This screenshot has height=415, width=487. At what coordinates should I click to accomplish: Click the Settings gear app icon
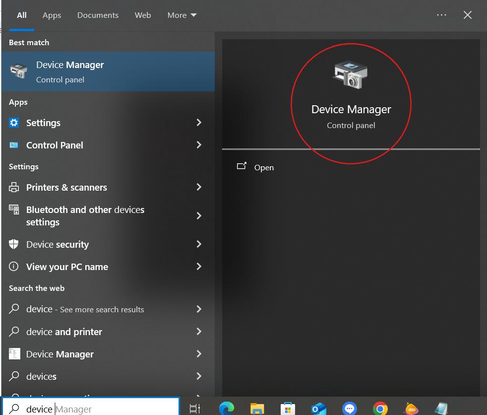tap(14, 123)
